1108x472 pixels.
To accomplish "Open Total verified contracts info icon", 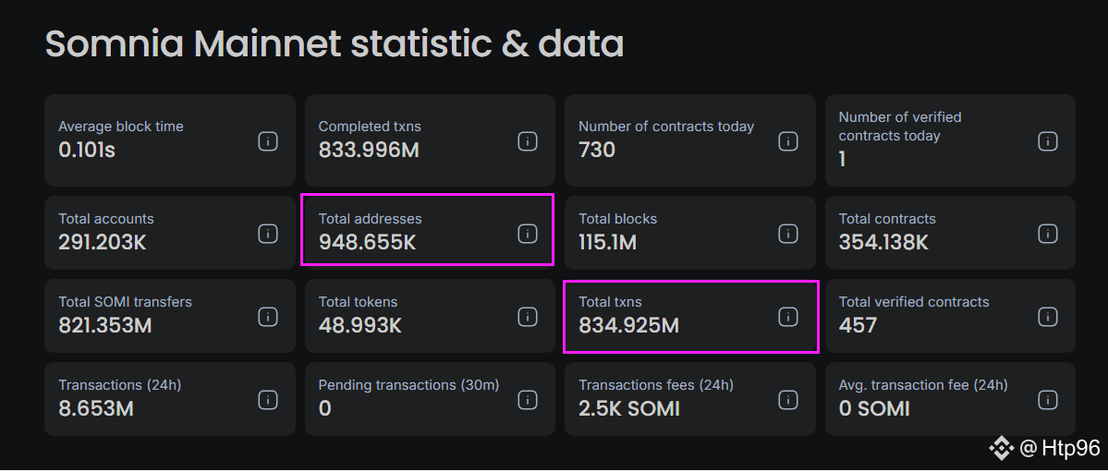I will click(x=1048, y=317).
